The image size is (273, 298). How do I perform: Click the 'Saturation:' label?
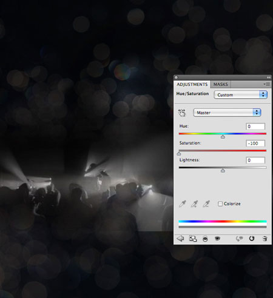190,143
